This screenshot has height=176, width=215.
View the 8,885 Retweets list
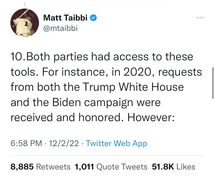click(40, 167)
